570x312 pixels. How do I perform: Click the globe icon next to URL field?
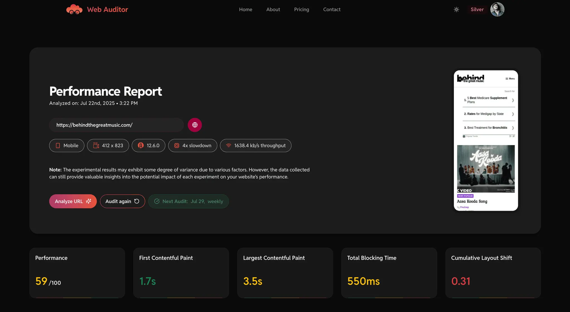pos(195,125)
